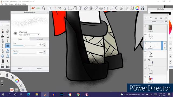Screen dimensions: 173x97
Task: Open the Perspective guides tool
Action: pos(101,8)
